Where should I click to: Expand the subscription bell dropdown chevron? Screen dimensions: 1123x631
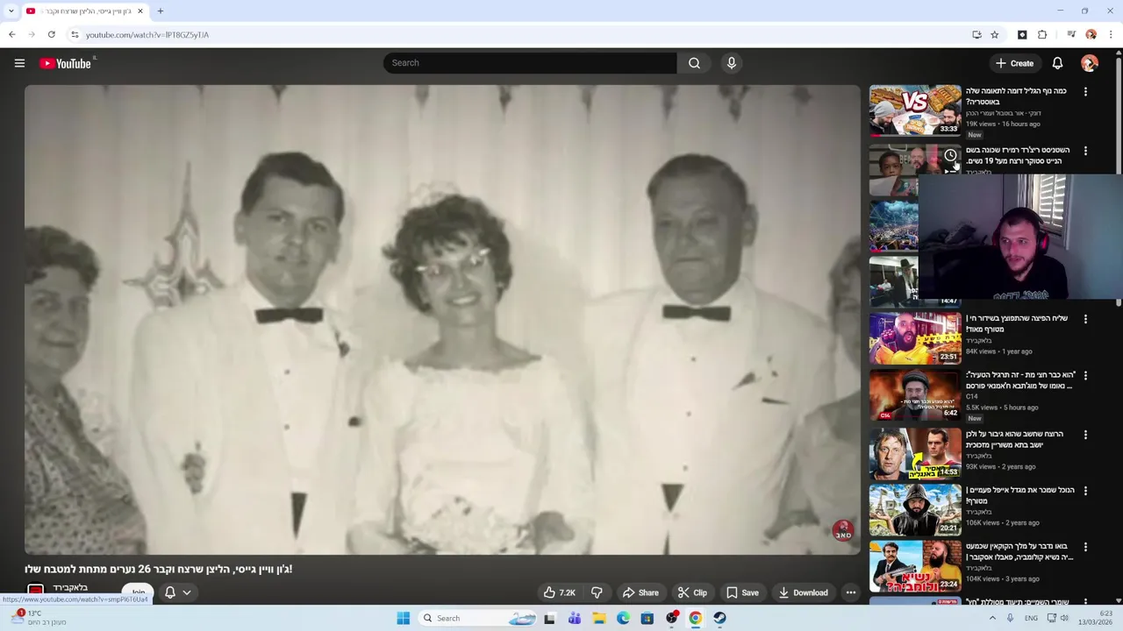[187, 592]
